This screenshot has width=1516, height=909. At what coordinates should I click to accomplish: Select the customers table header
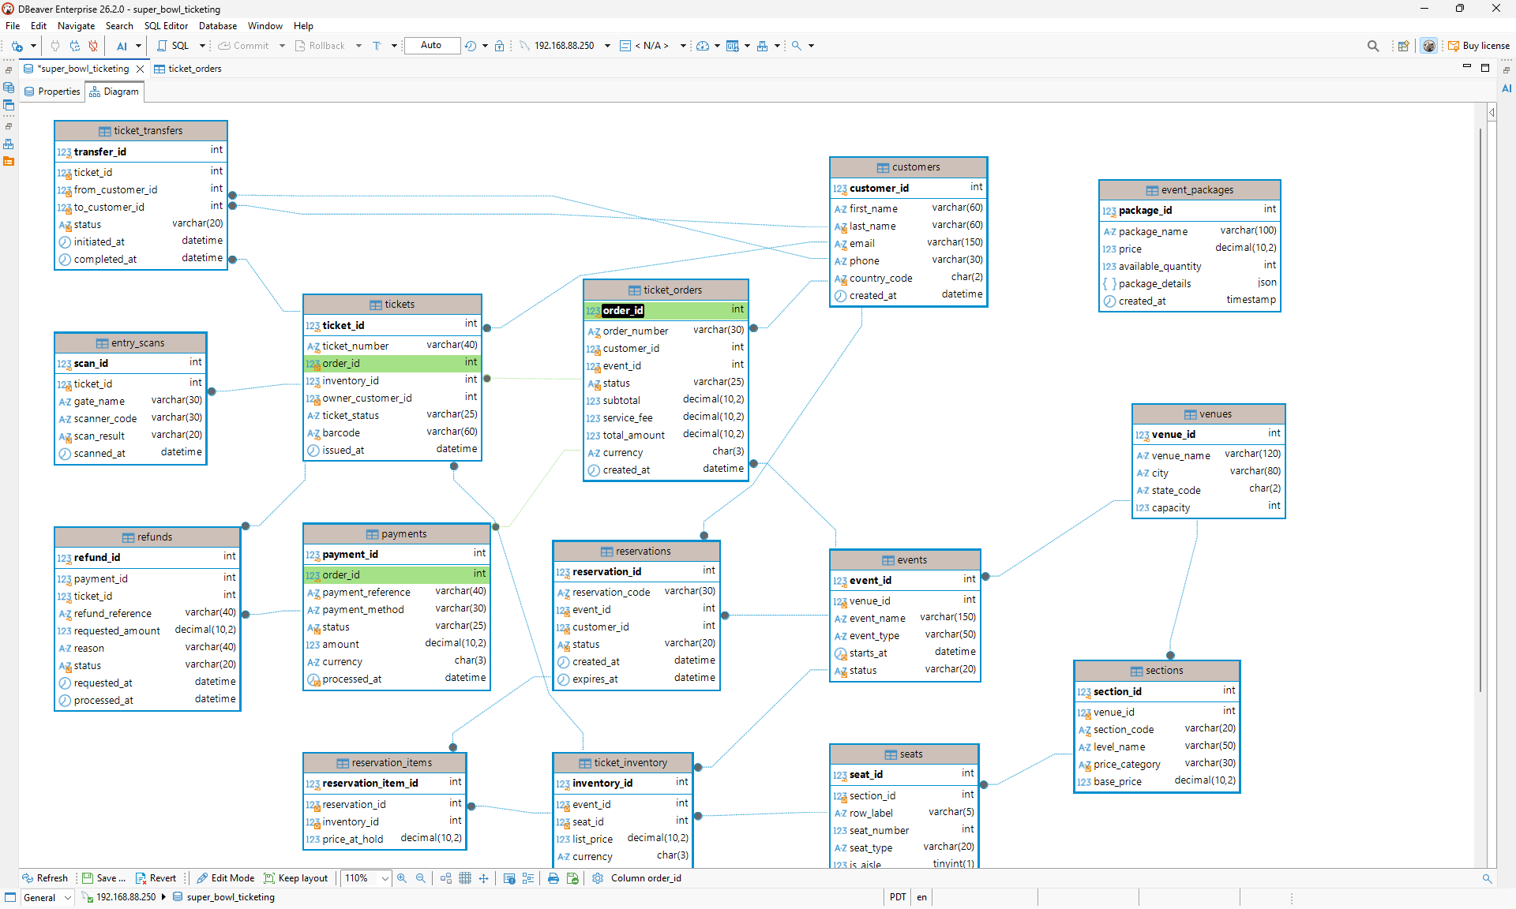pos(908,167)
